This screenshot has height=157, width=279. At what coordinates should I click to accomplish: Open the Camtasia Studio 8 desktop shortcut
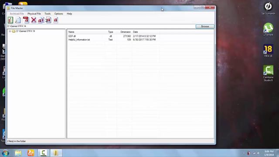click(x=268, y=73)
